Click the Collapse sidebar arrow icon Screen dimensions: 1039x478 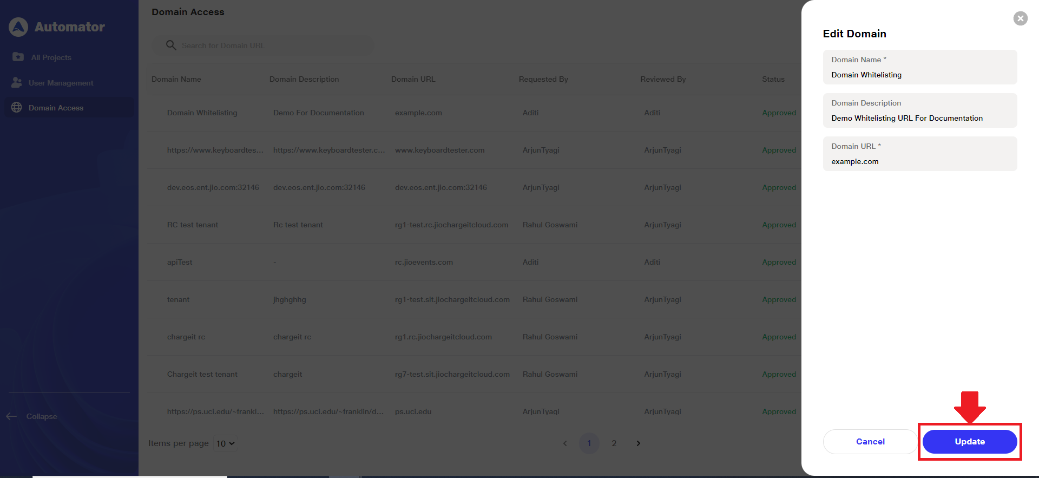11,416
